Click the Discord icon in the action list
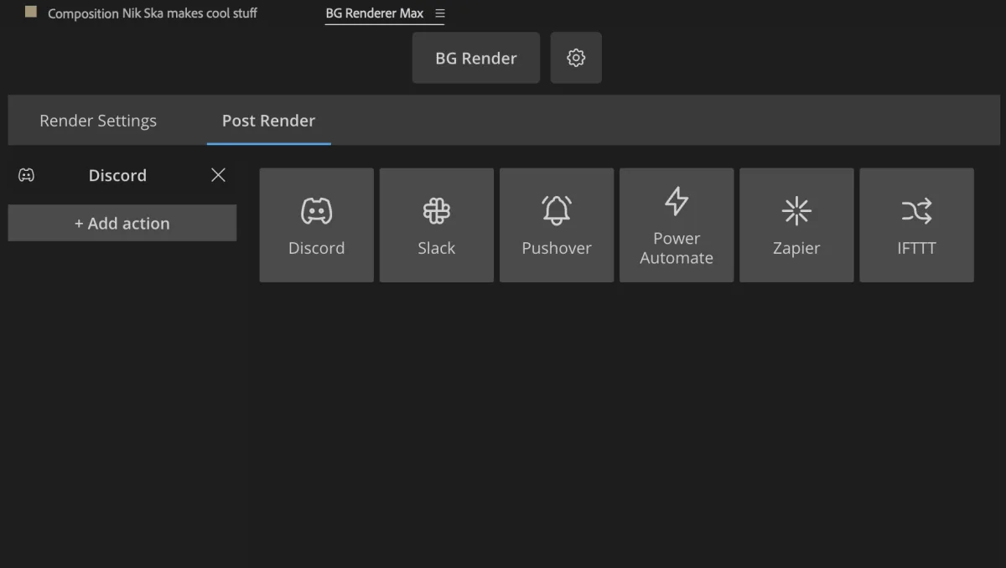 pos(27,175)
